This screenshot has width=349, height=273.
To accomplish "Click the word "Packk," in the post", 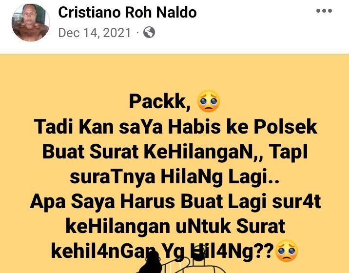I will click(160, 101).
